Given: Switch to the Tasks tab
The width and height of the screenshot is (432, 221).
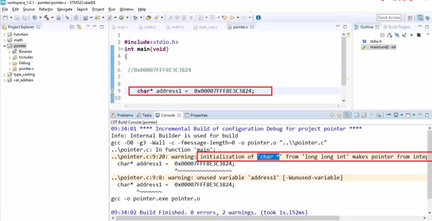Looking at the screenshot, I should 144,115.
